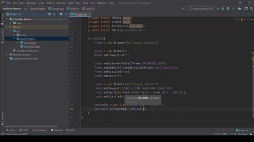Open the Event Log
The image size is (254, 142).
[x=242, y=130]
